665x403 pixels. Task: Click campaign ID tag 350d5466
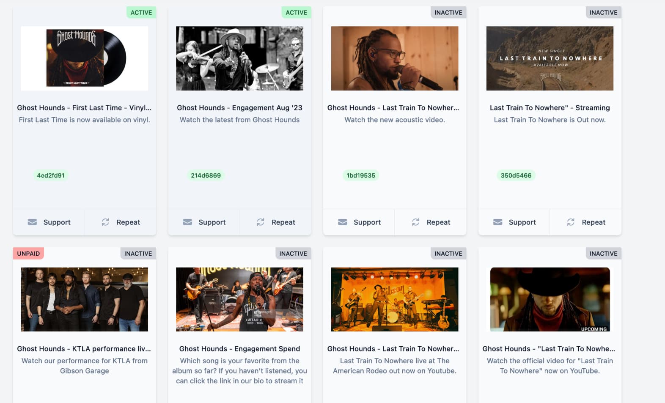tap(516, 175)
